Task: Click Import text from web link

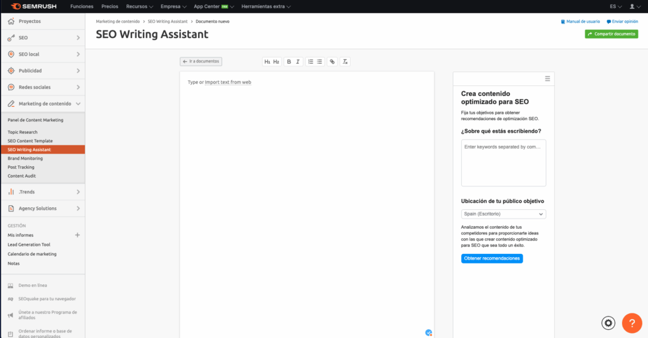Action: [228, 82]
